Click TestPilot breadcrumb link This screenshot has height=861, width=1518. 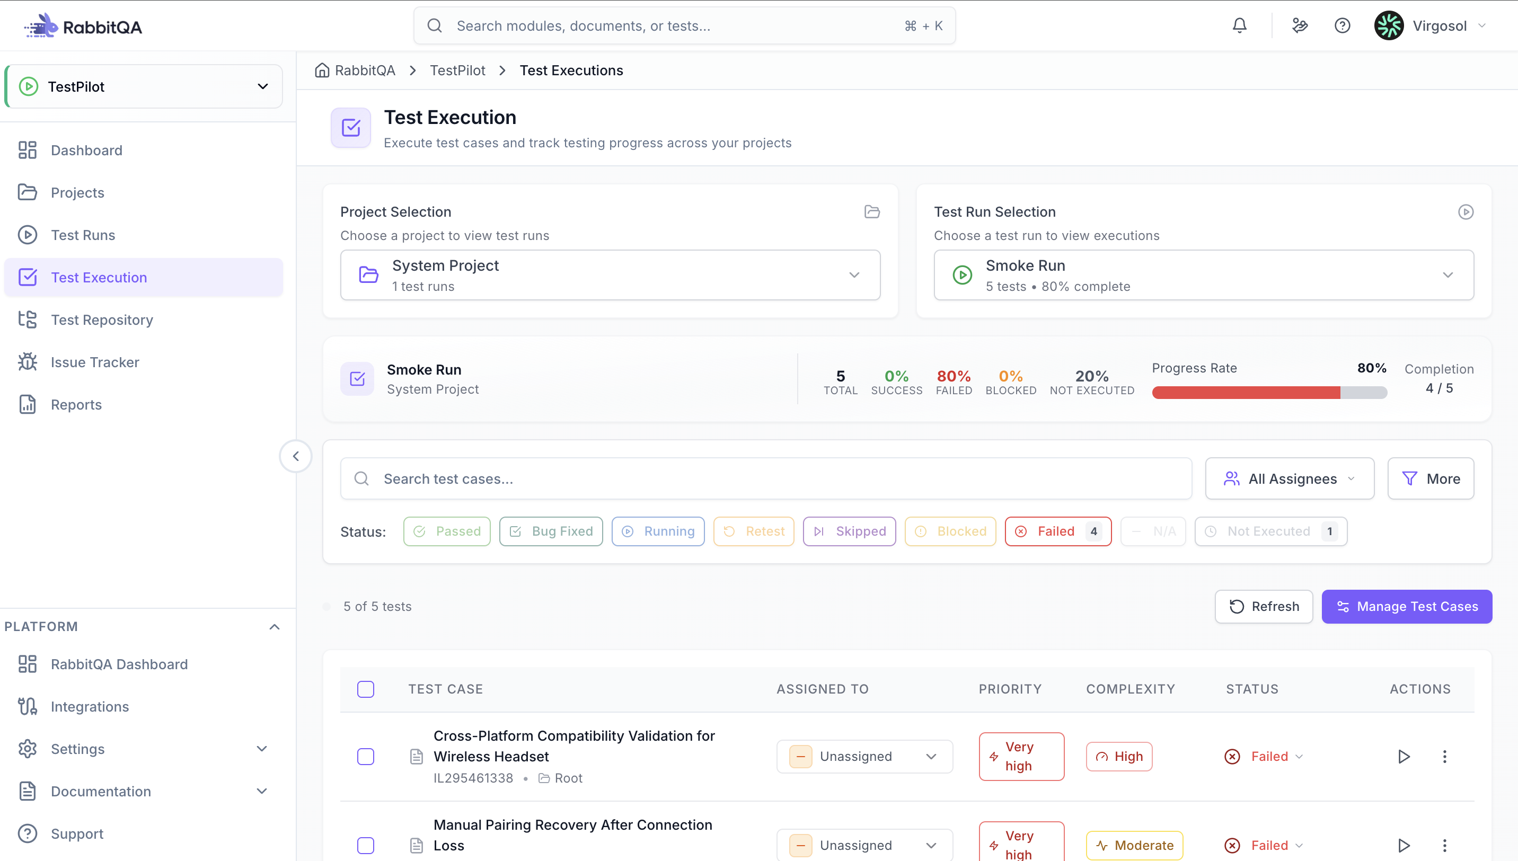pyautogui.click(x=457, y=70)
